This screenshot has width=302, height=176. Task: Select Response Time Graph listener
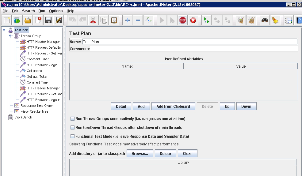point(37,106)
